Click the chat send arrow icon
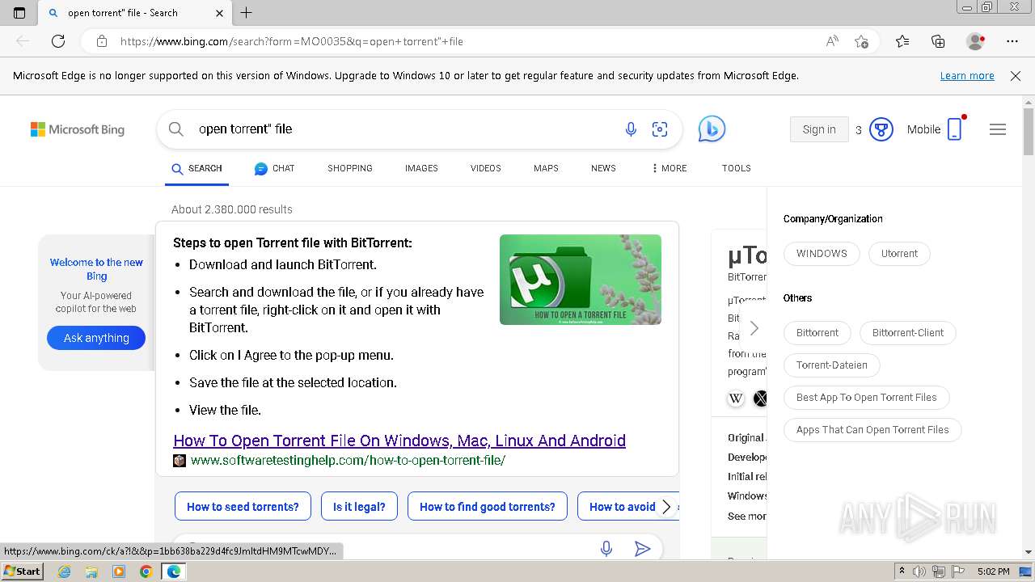Viewport: 1035px width, 582px height. pyautogui.click(x=643, y=549)
